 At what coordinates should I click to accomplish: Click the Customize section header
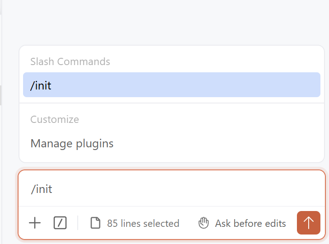(55, 119)
